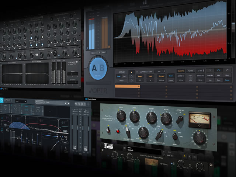Click the orange play icon in the ADPTR display section

[x=131, y=72]
